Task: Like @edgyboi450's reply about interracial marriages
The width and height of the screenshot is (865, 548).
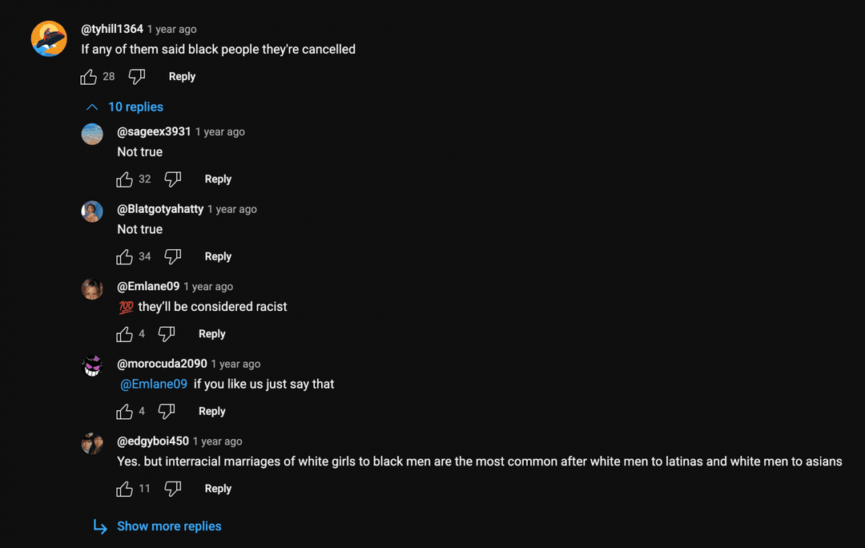Action: 125,489
